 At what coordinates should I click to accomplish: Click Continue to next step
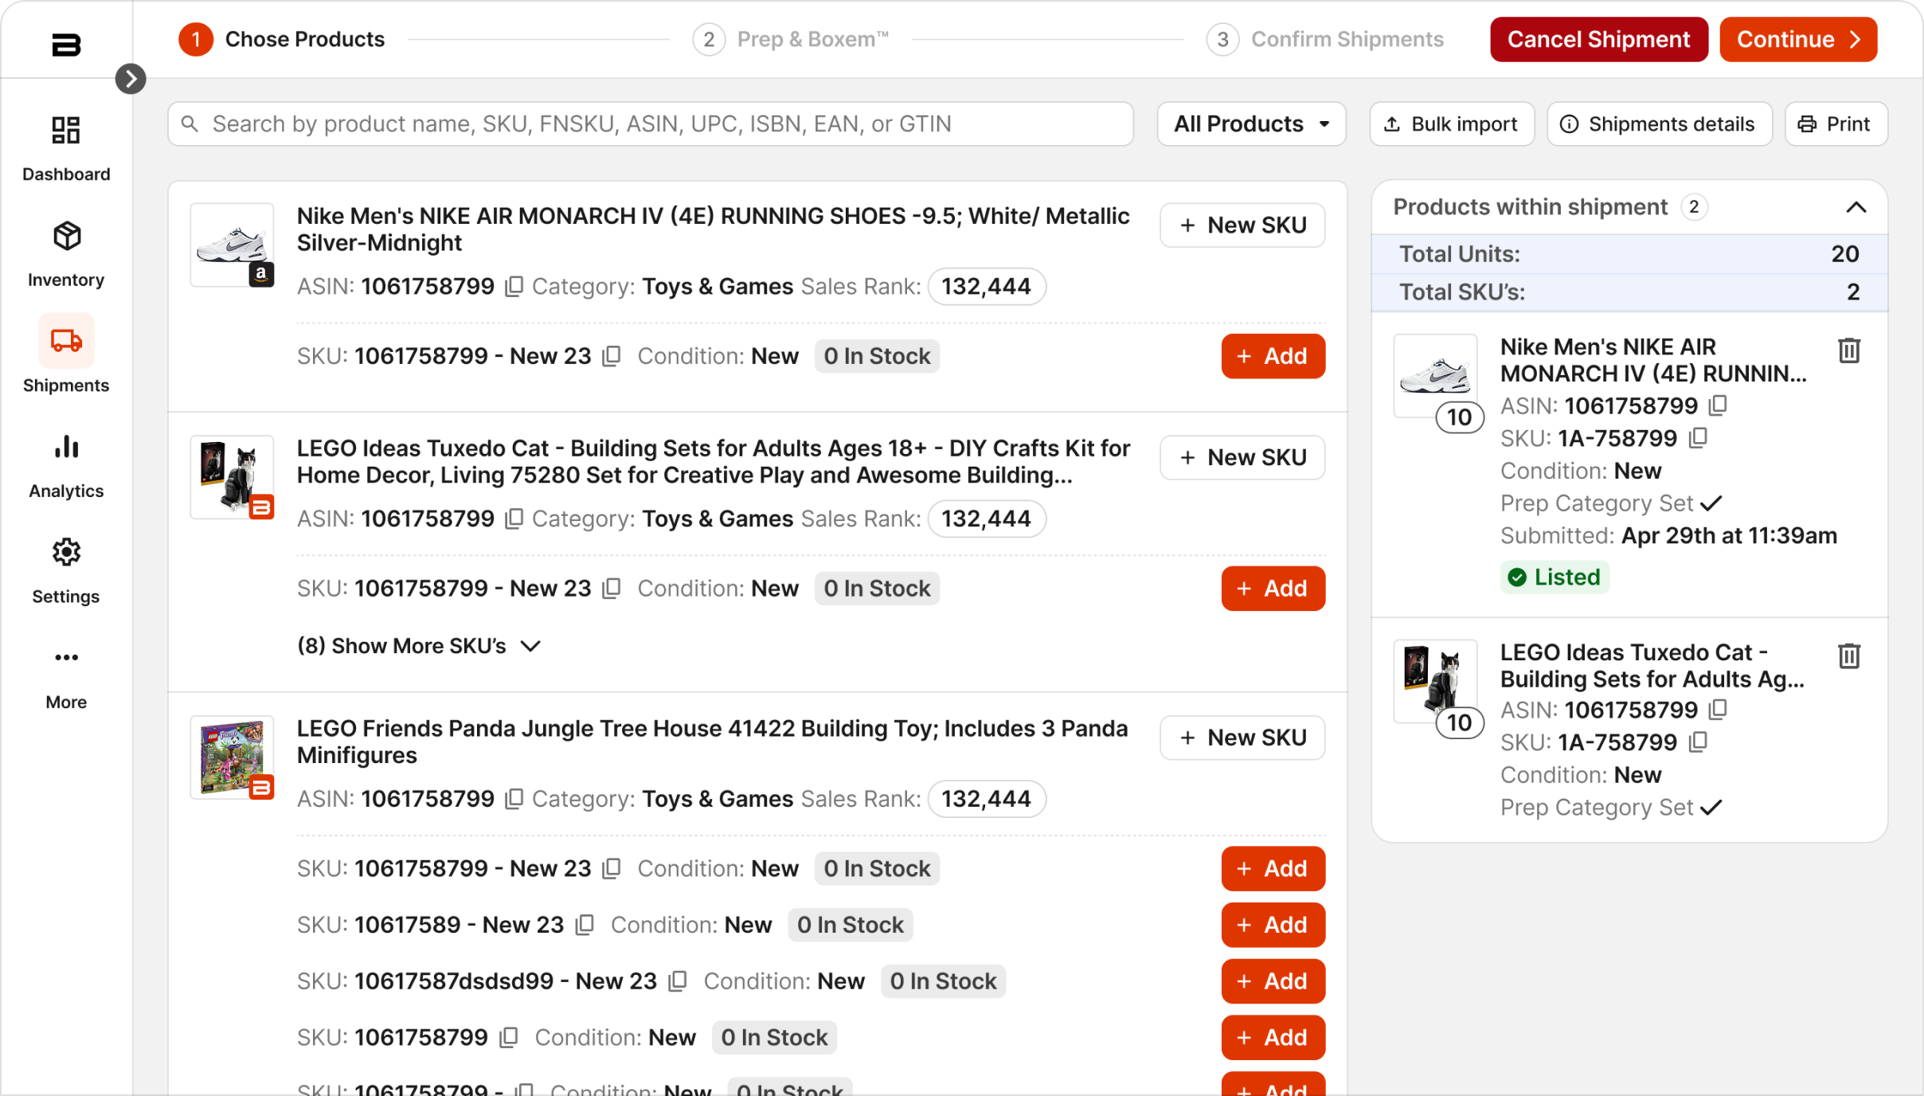tap(1798, 39)
